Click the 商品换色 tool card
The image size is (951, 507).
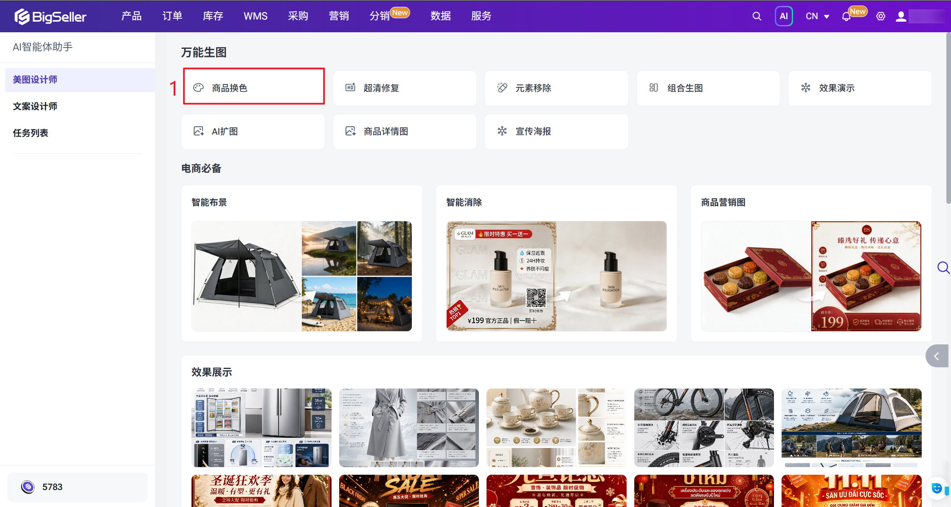[253, 88]
